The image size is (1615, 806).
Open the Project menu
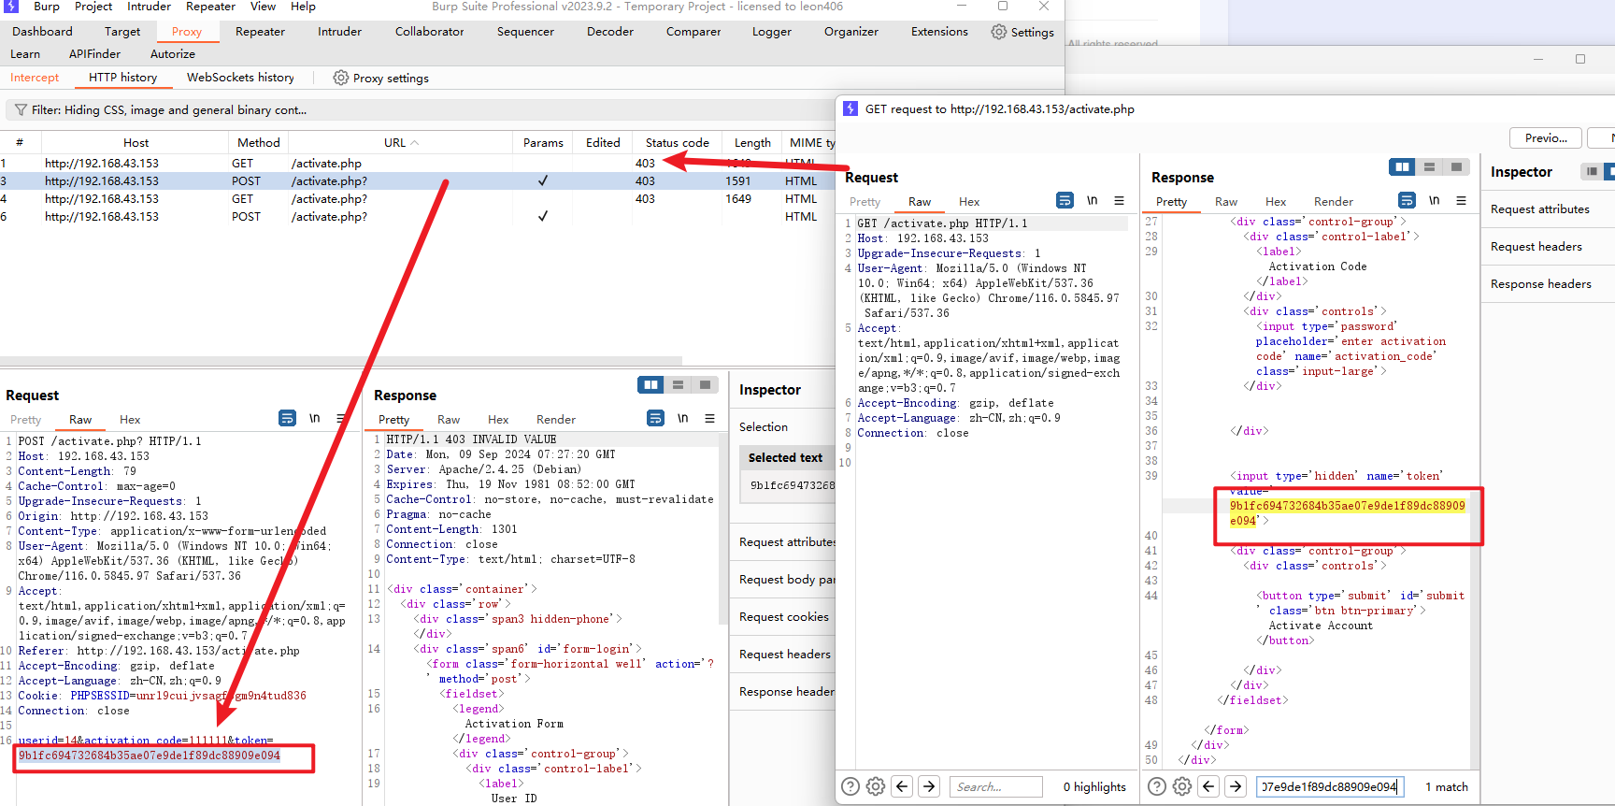[x=93, y=7]
